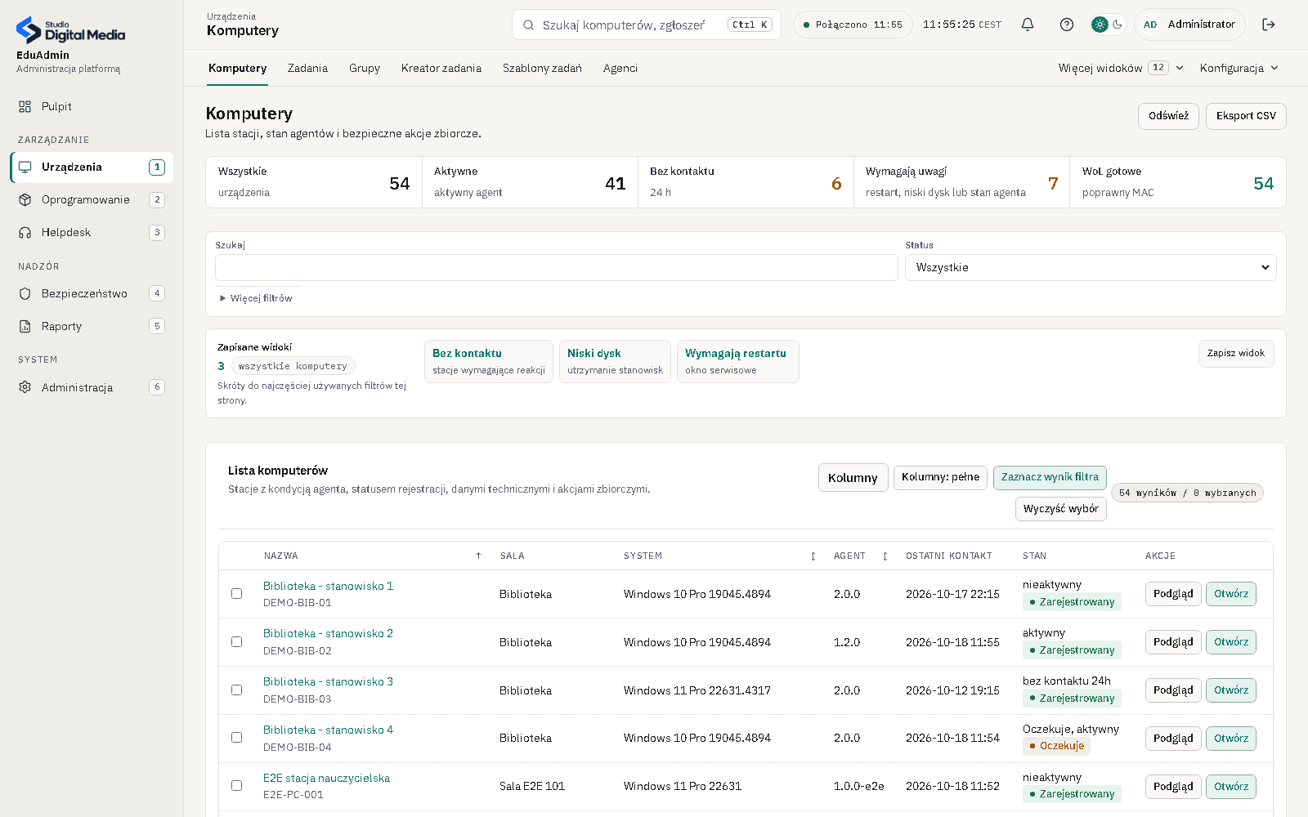Image resolution: width=1308 pixels, height=817 pixels.
Task: Click the Odśwież button
Action: (1168, 116)
